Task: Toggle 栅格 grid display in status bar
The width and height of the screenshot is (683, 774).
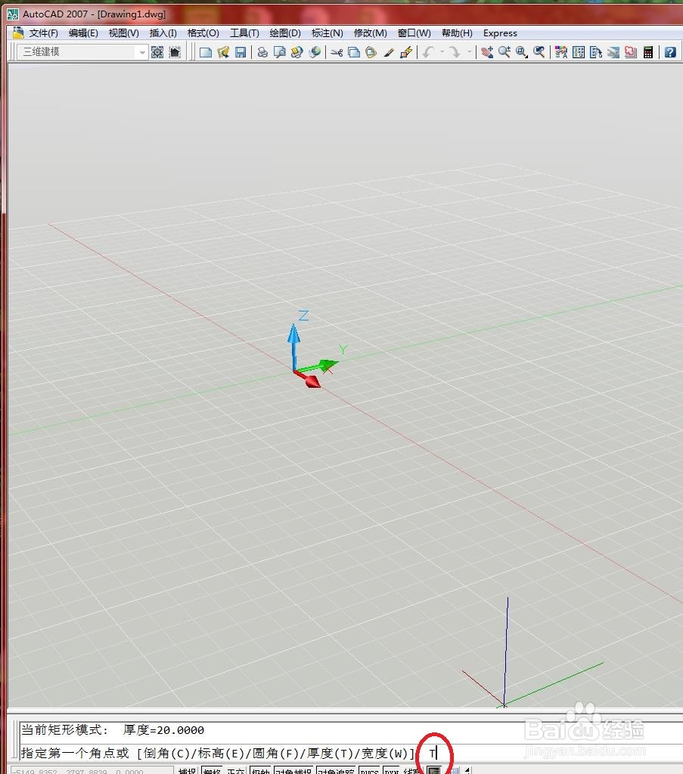Action: tap(212, 770)
